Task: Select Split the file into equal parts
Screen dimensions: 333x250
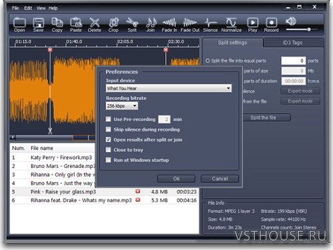Action: point(208,61)
